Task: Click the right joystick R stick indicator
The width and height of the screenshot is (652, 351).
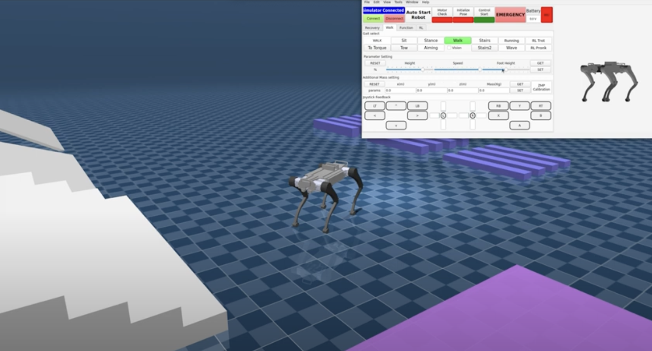Action: [472, 116]
